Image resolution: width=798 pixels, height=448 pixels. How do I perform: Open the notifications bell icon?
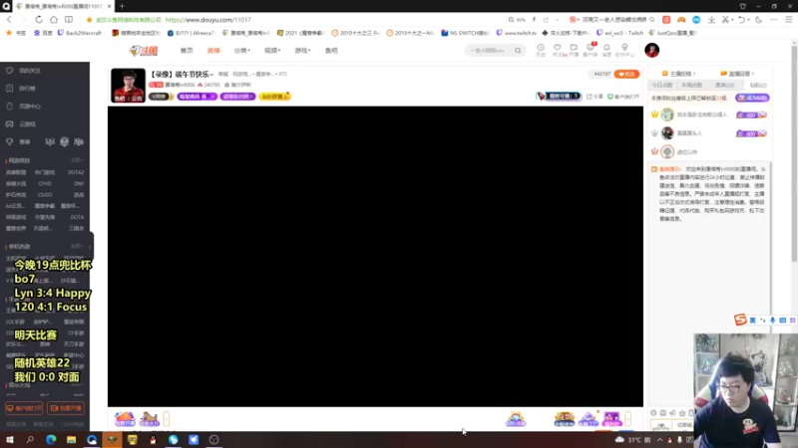click(606, 49)
